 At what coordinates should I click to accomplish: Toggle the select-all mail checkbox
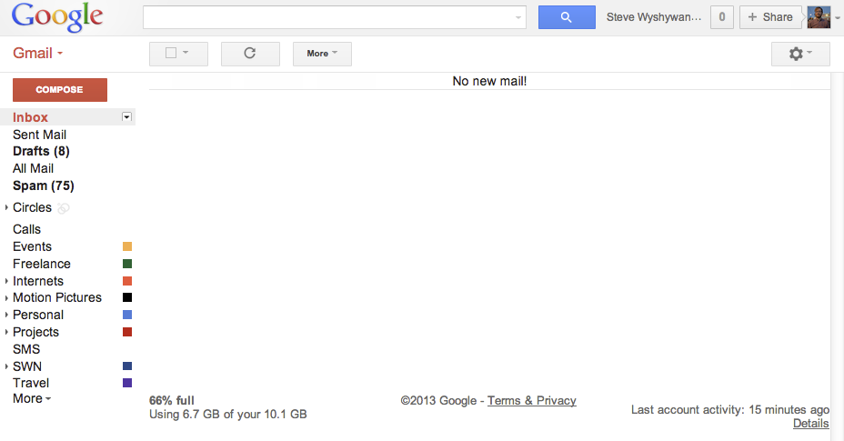pyautogui.click(x=171, y=54)
